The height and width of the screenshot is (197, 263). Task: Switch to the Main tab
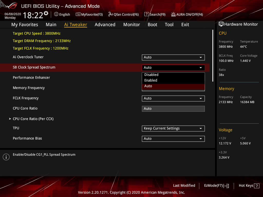[x=51, y=25]
